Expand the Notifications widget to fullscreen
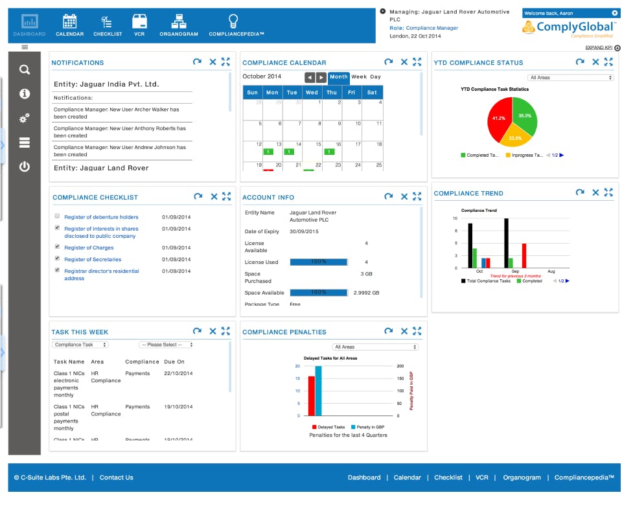The width and height of the screenshot is (622, 508). [x=225, y=62]
